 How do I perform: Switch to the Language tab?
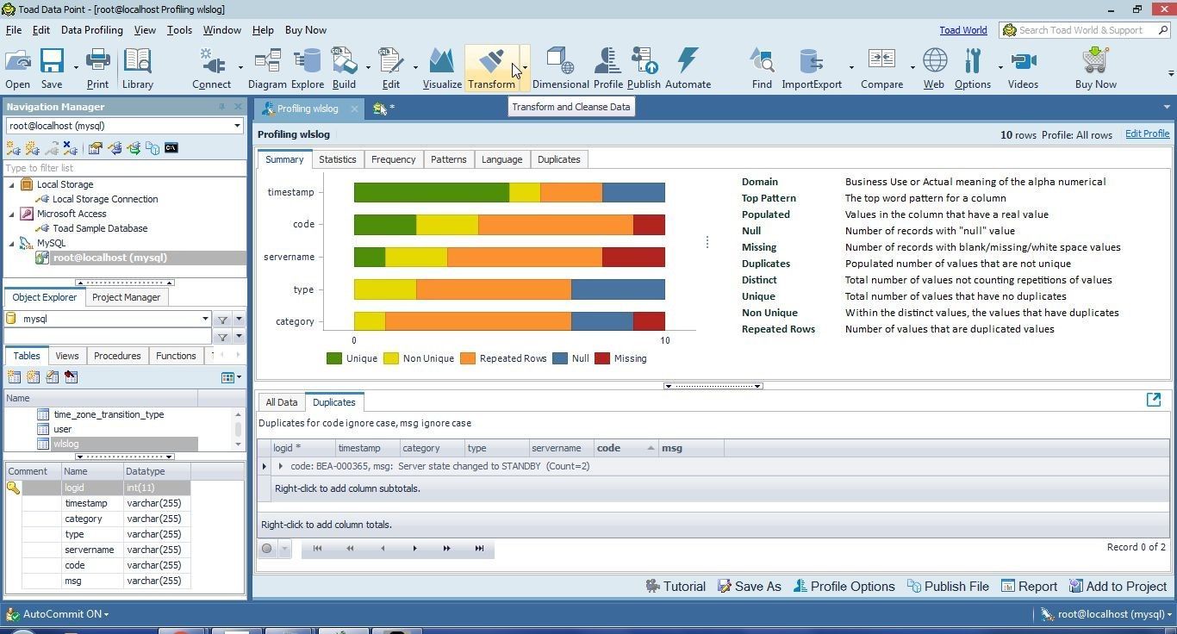[x=501, y=159]
